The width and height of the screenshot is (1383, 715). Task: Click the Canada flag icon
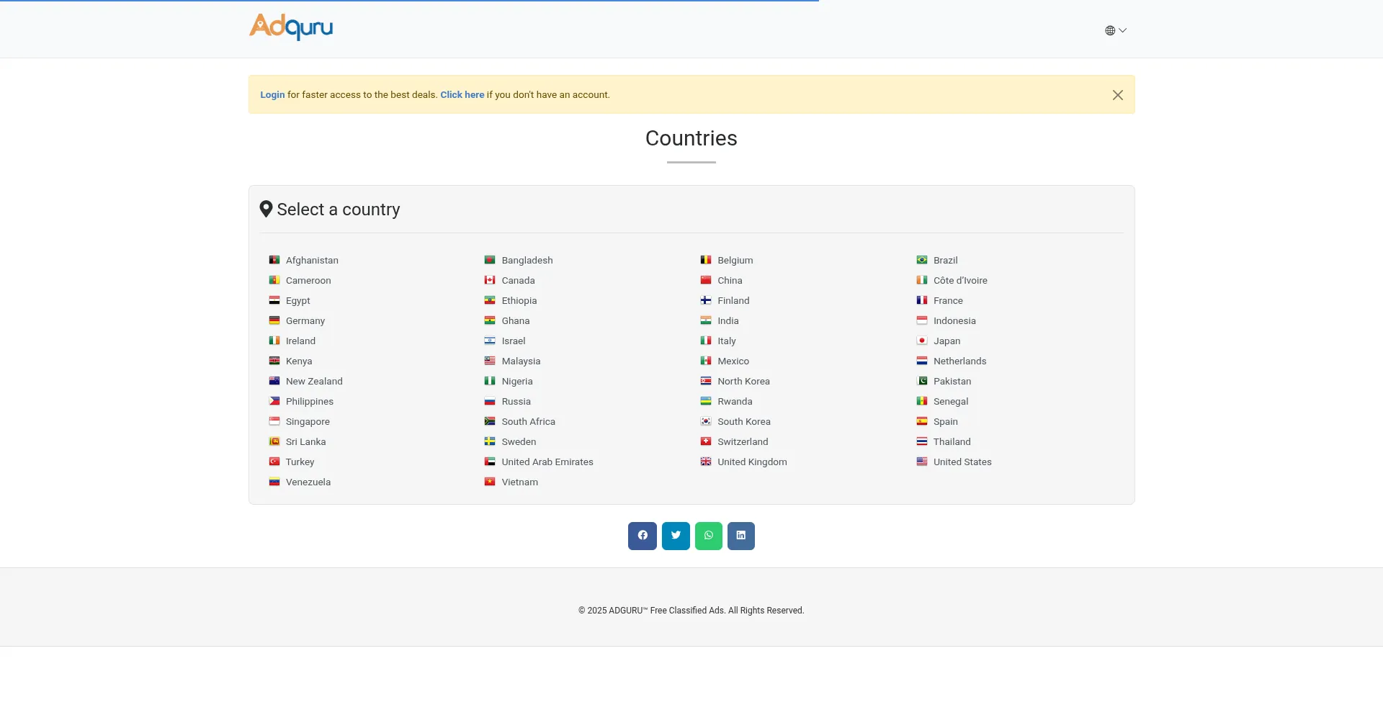[x=490, y=280]
